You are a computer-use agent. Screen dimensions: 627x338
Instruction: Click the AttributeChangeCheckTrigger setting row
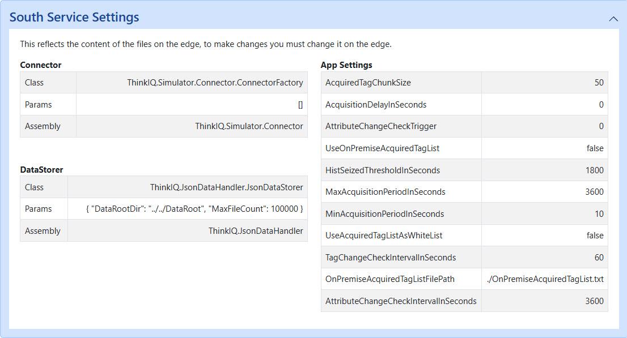click(464, 126)
